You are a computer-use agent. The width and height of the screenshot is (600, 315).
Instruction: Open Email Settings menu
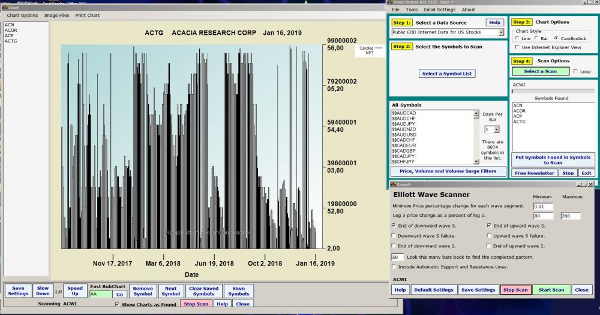[x=439, y=10]
